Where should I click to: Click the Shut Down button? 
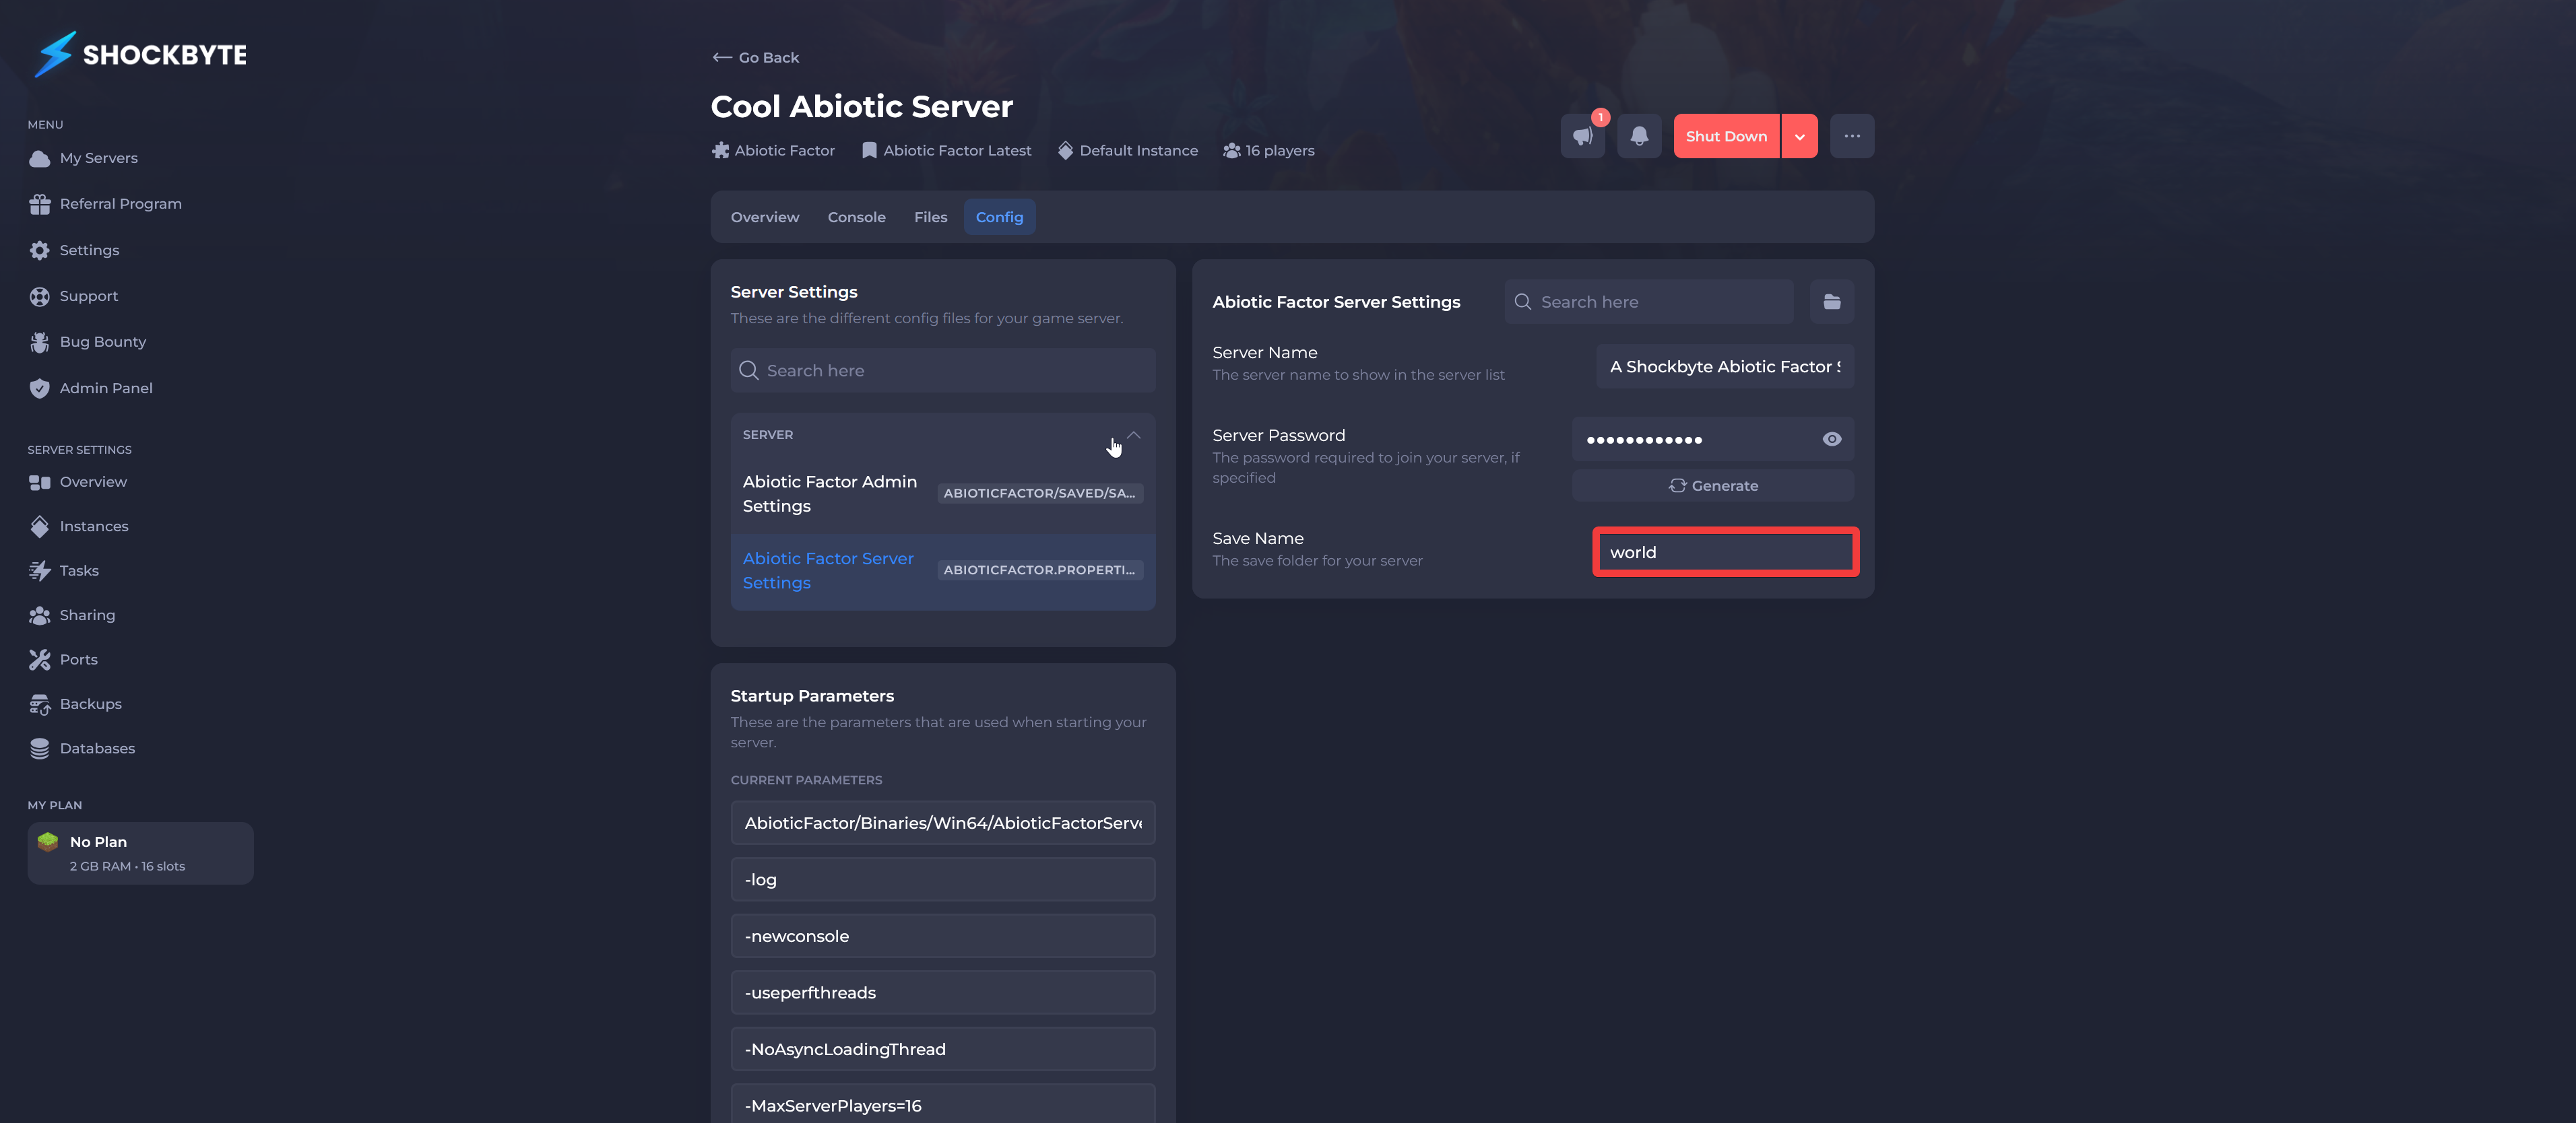pyautogui.click(x=1726, y=136)
